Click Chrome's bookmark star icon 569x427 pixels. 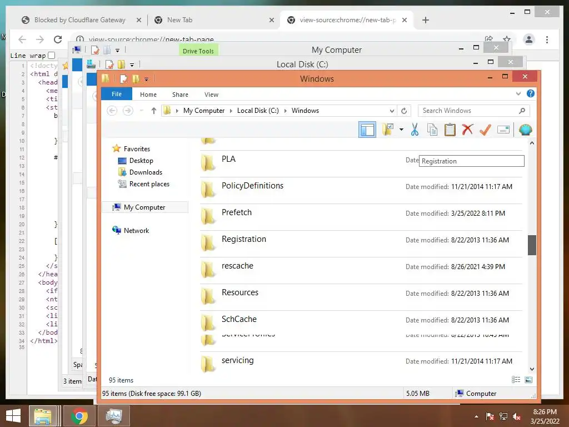[x=507, y=39]
